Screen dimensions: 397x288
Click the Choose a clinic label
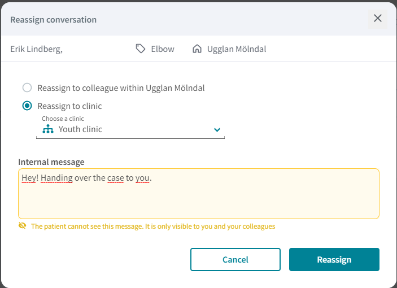(x=63, y=119)
